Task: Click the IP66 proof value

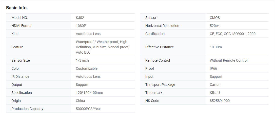Action: 213,68
